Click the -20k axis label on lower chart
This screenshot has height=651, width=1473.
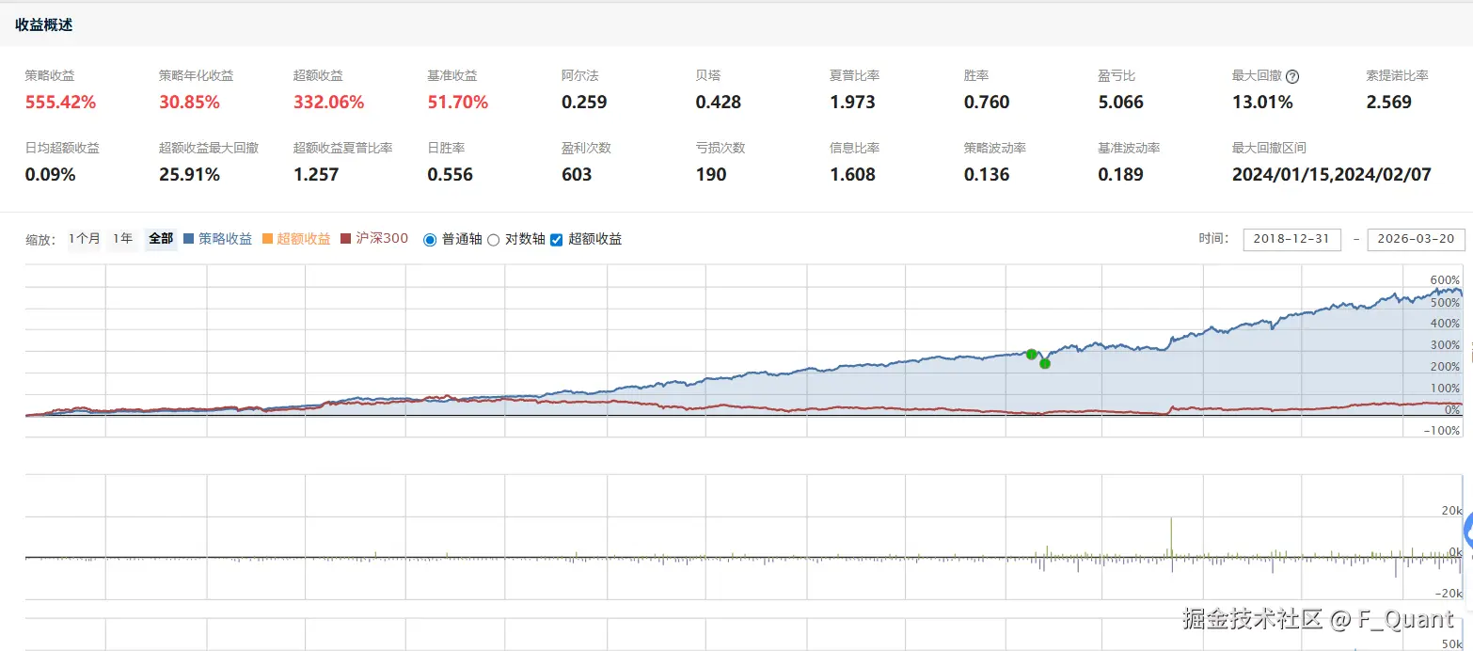coord(1448,594)
